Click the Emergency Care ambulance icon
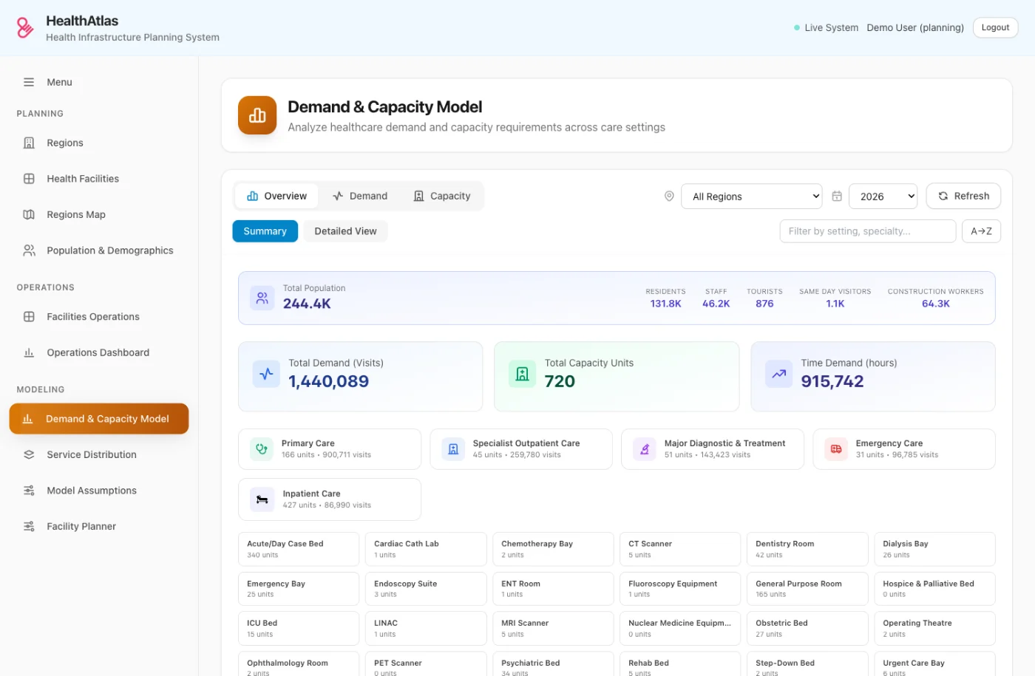Image resolution: width=1035 pixels, height=676 pixels. pyautogui.click(x=836, y=448)
